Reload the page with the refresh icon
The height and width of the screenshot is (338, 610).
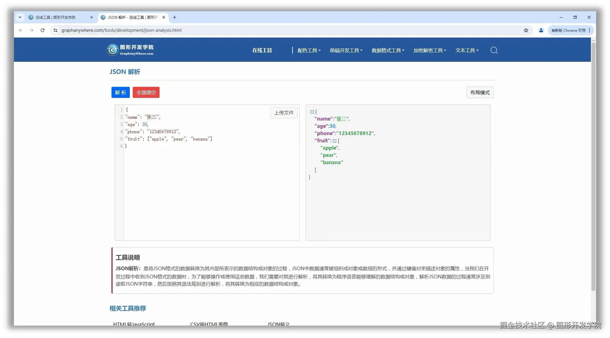[x=42, y=30]
